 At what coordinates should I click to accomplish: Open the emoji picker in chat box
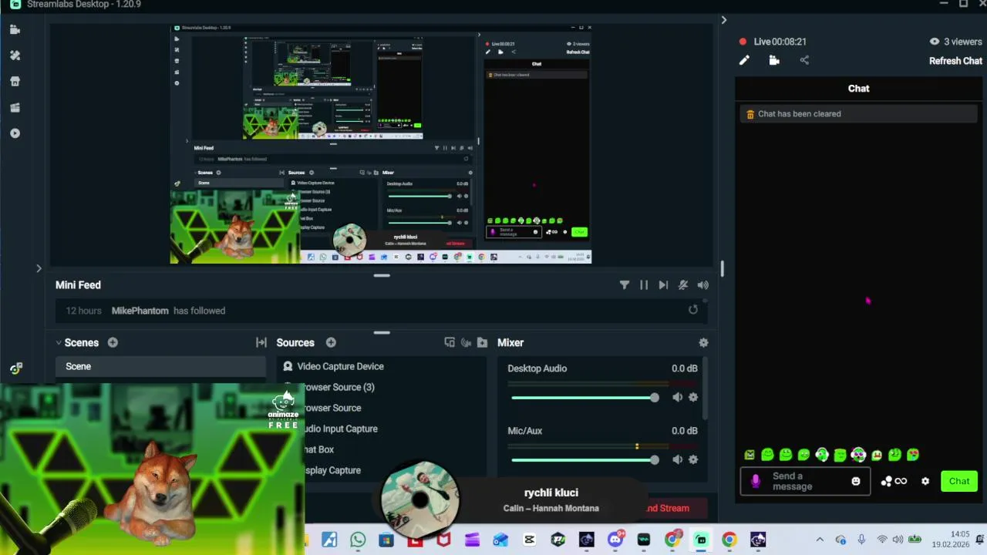point(855,481)
